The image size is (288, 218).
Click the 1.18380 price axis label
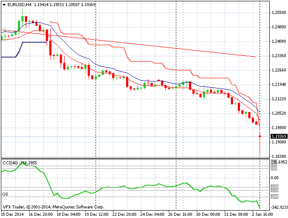pyautogui.click(x=278, y=156)
